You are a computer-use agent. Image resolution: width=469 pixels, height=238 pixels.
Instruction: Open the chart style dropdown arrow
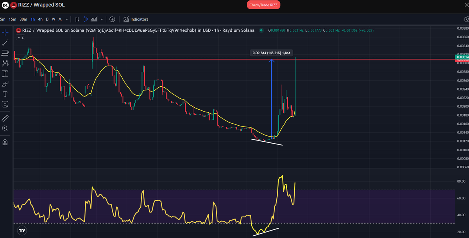(102, 19)
